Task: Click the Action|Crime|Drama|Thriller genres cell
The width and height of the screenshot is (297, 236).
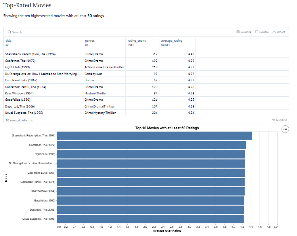Action: click(x=104, y=67)
